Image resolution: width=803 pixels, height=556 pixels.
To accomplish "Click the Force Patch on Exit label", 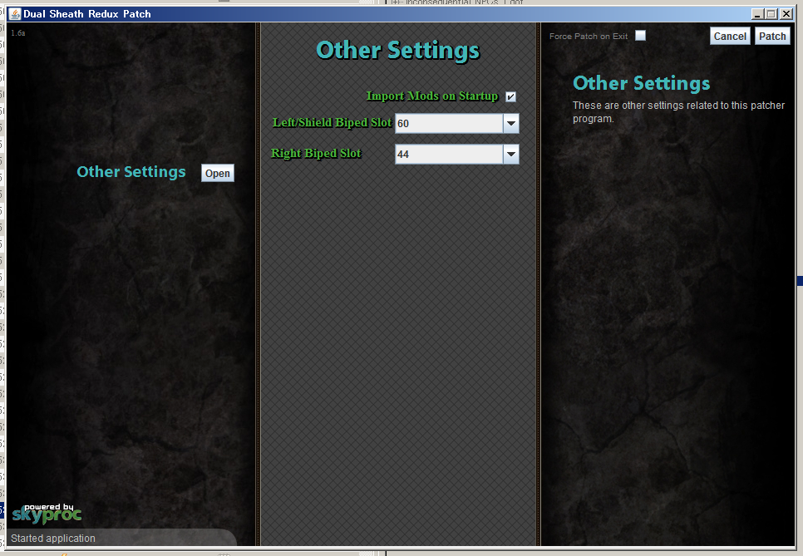I will (589, 37).
